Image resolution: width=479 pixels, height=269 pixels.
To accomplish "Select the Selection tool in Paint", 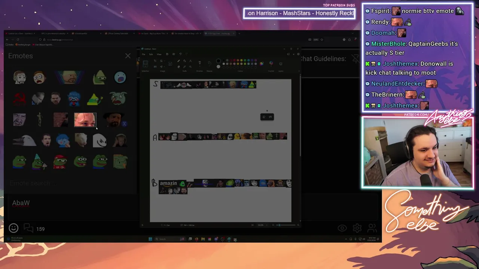I will (146, 64).
